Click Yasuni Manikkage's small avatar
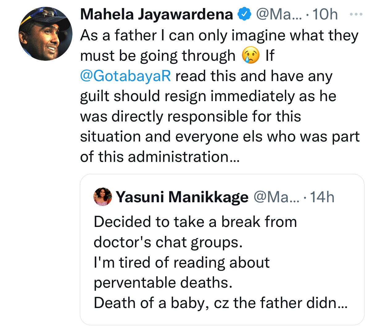383x329 pixels. coord(103,196)
